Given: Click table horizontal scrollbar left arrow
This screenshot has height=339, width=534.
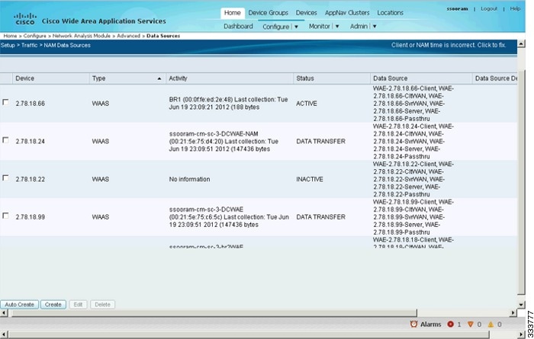Looking at the screenshot, I should pos(4,313).
